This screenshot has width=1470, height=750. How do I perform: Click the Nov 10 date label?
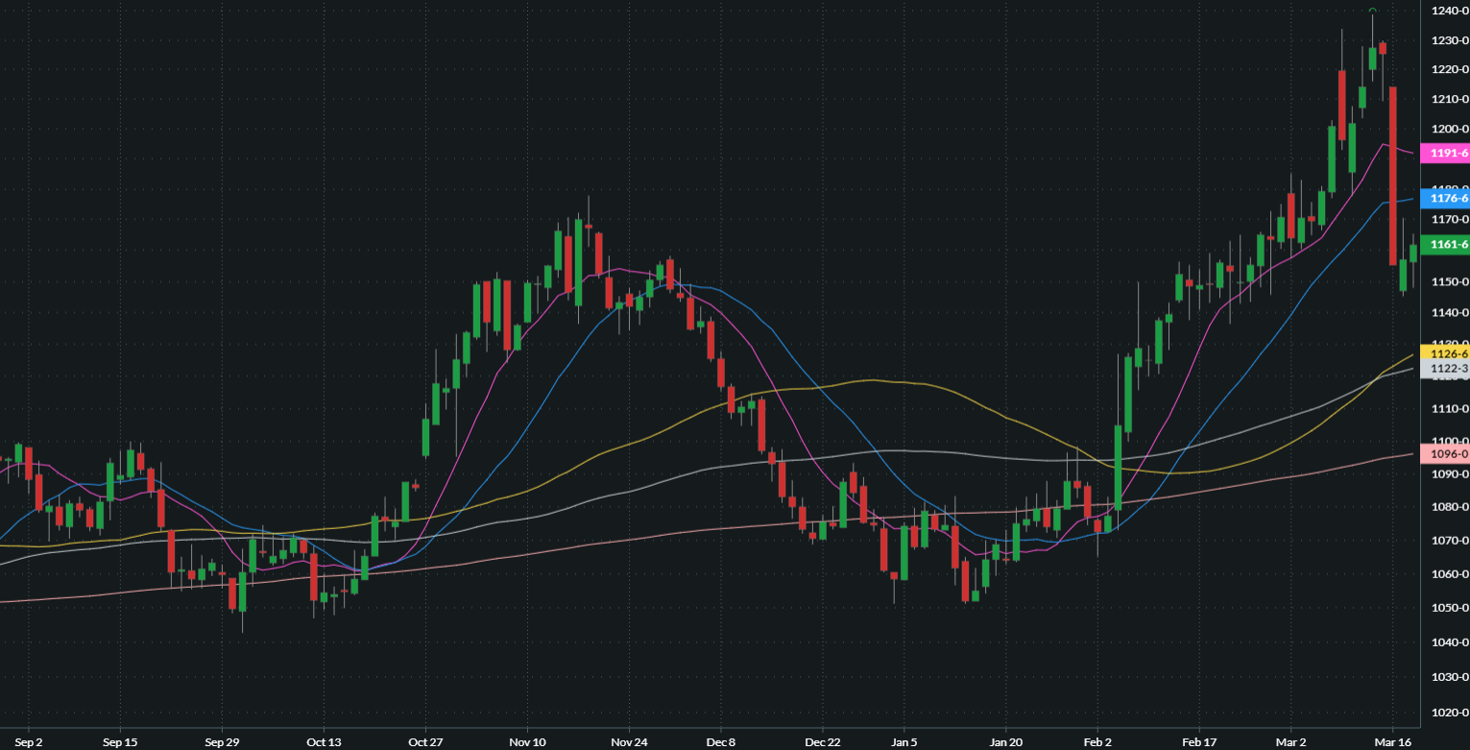(x=526, y=741)
